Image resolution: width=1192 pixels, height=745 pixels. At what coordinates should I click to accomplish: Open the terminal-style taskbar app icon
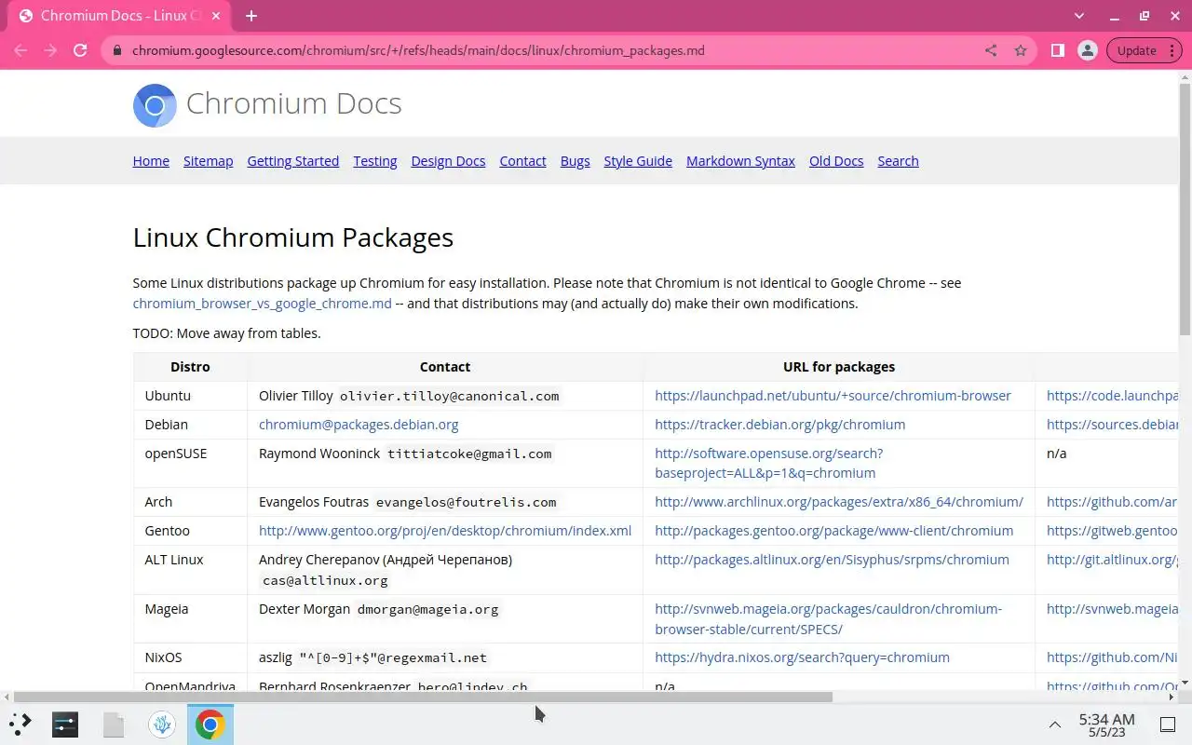[65, 724]
